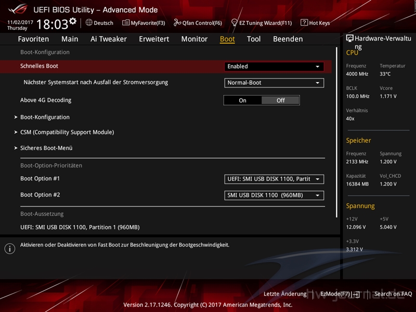Expand Sicheres Boot-Menü submenu
This screenshot has height=312, width=416.
pyautogui.click(x=46, y=148)
